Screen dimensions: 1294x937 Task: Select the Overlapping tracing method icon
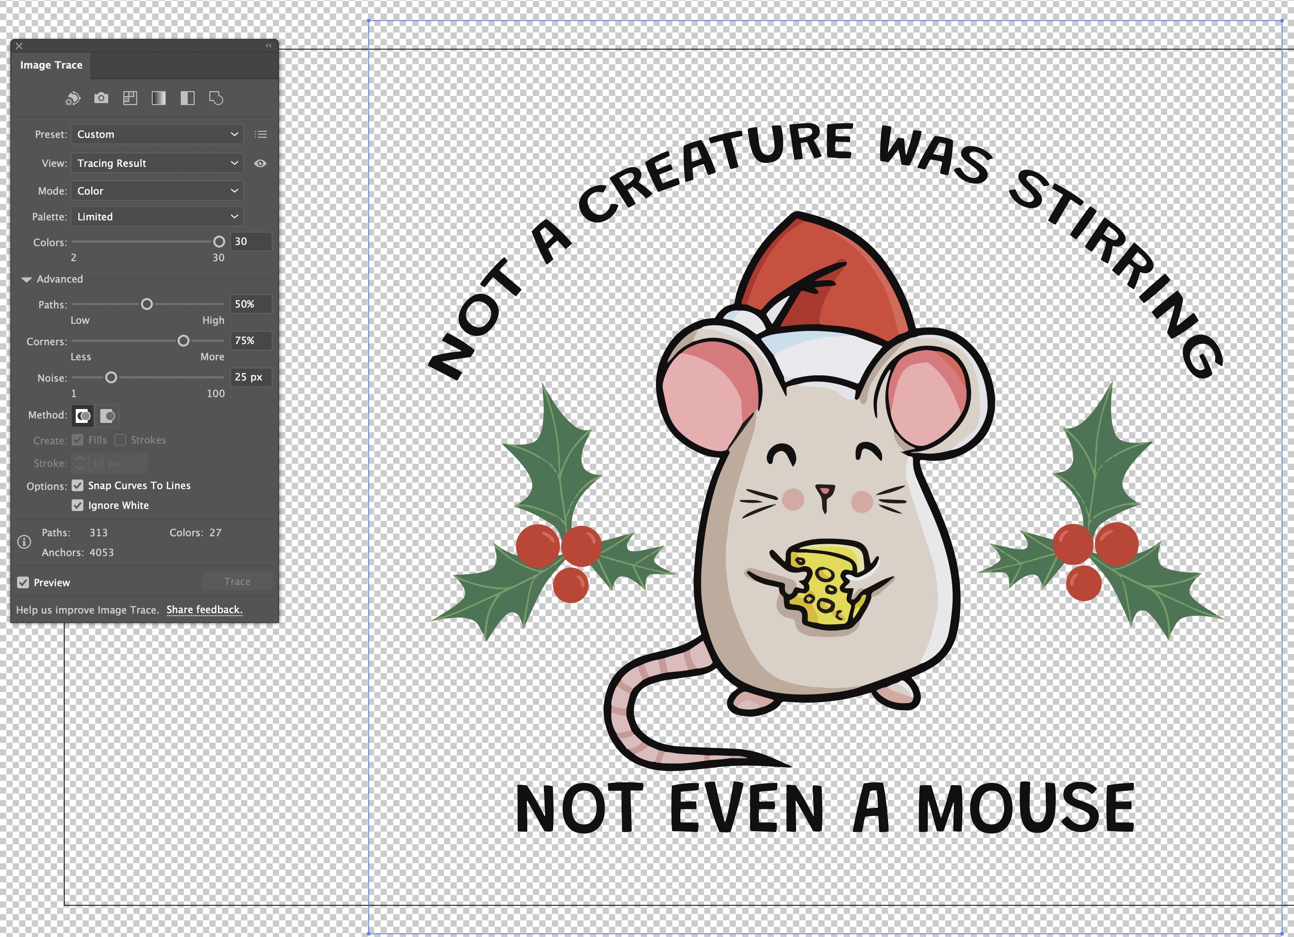pyautogui.click(x=107, y=416)
